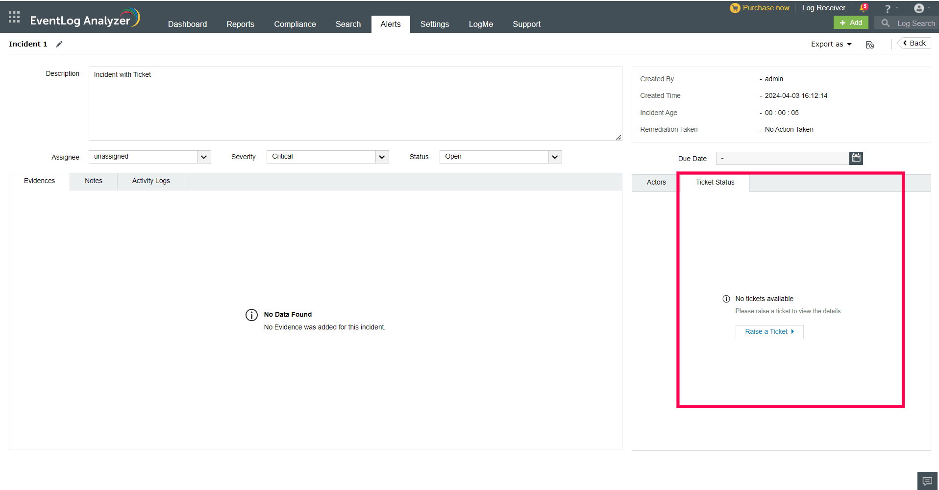Open the Support tab
Image resolution: width=939 pixels, height=490 pixels.
tap(527, 24)
